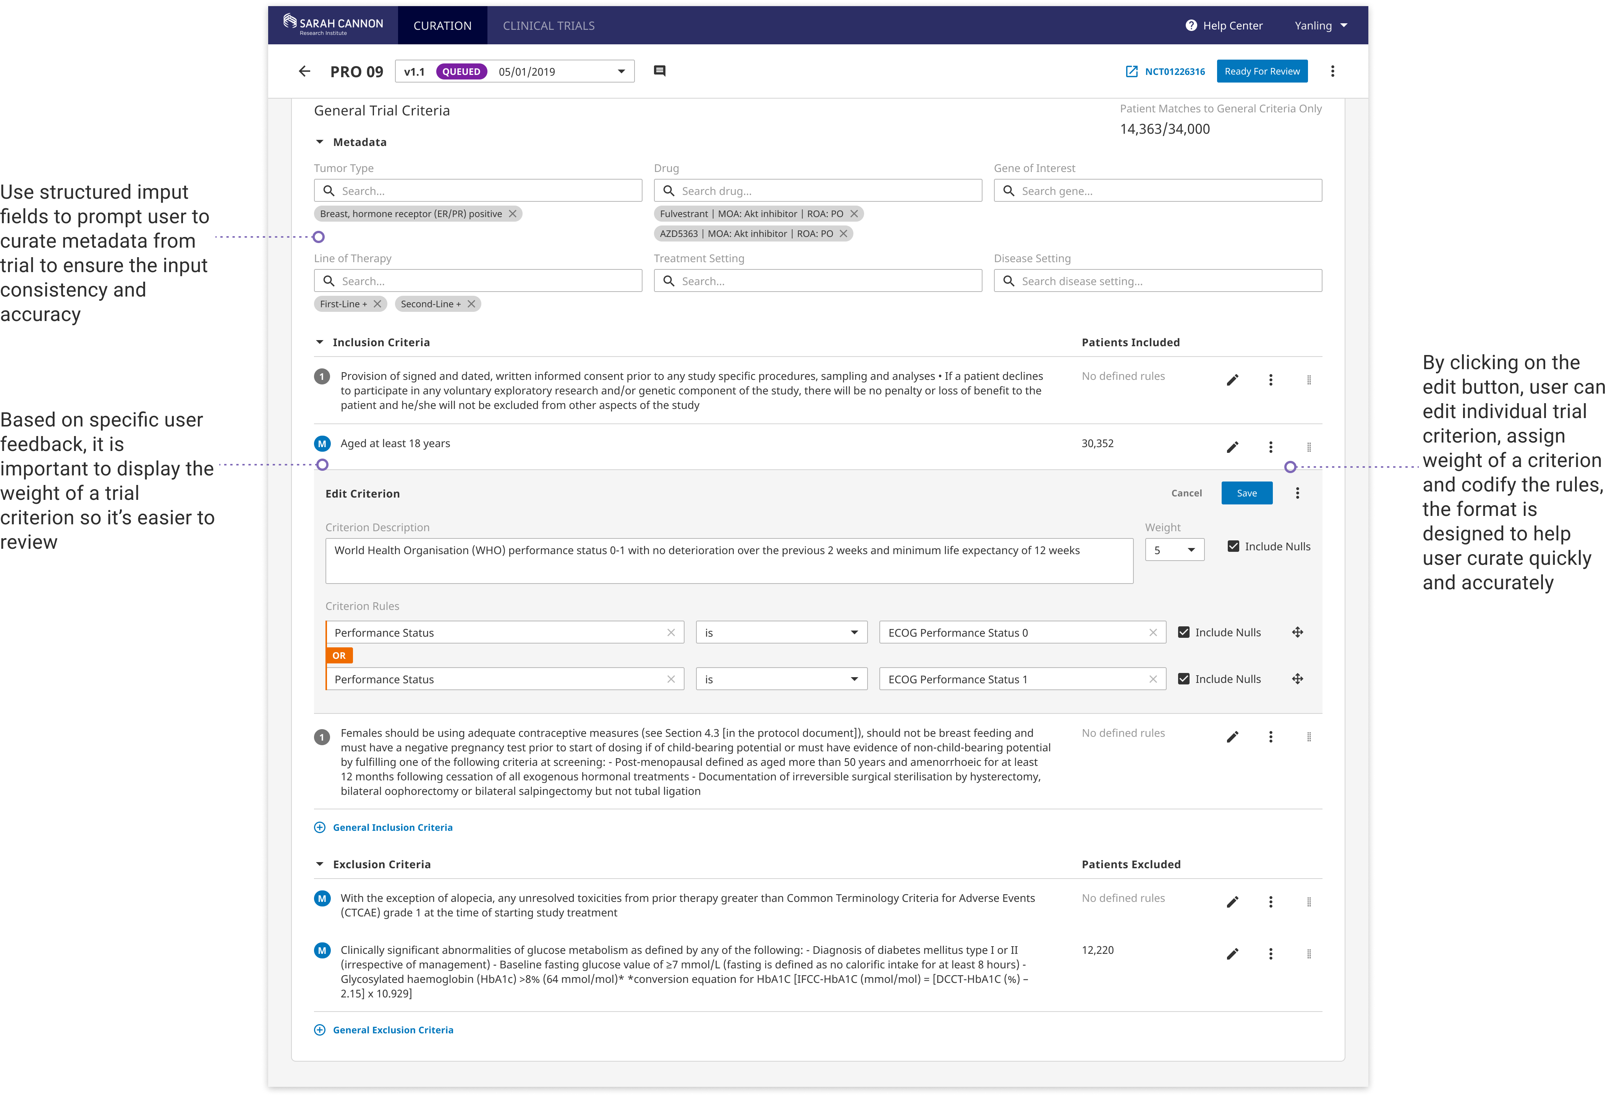Clear the ECOG Performance Status 0 value
Screen dimensions: 1609x1096
click(x=1153, y=632)
